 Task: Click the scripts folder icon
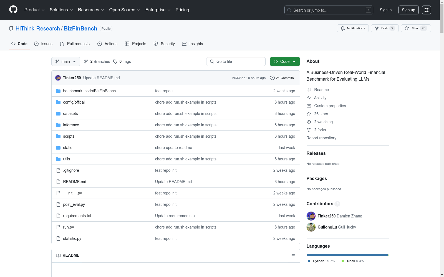[x=58, y=136]
